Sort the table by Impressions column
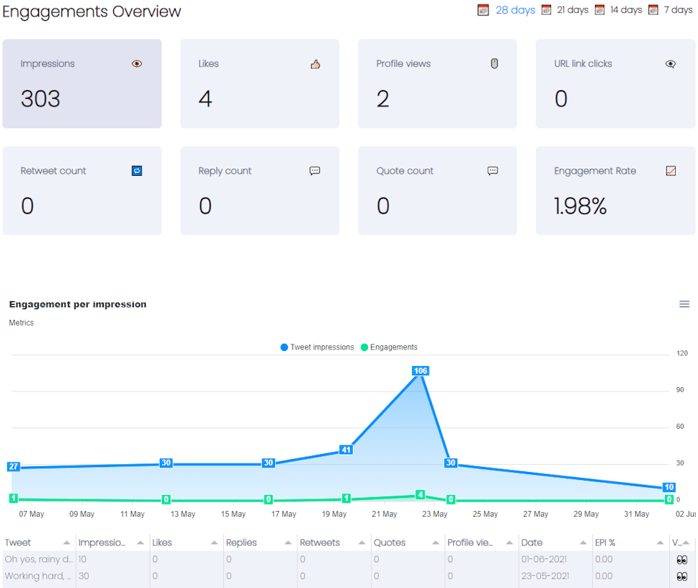Image resolution: width=698 pixels, height=588 pixels. (102, 543)
